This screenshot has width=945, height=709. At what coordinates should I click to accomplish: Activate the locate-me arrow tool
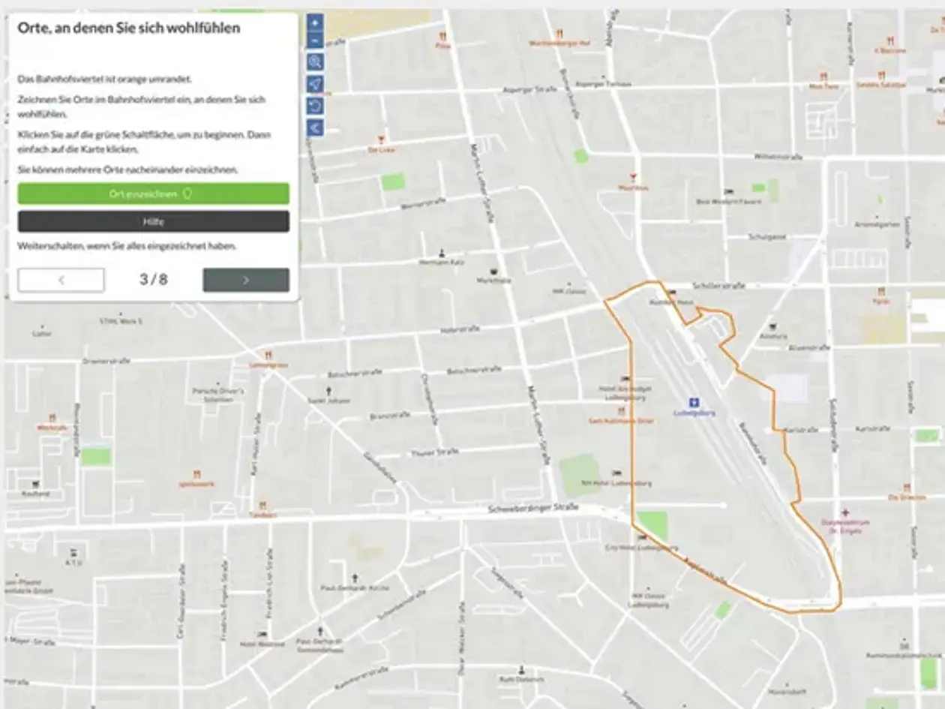tap(315, 84)
